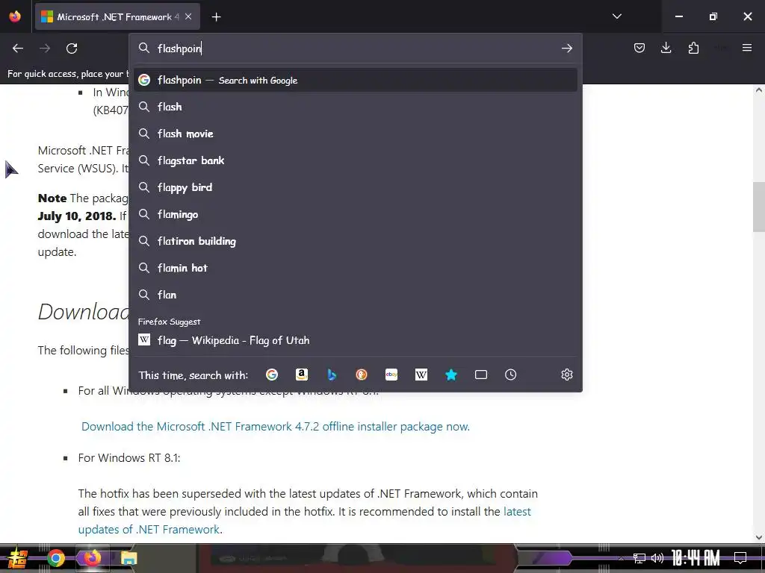Viewport: 765px width, 573px height.
Task: Choose the 'flamin hot' suggestion
Action: 355,268
